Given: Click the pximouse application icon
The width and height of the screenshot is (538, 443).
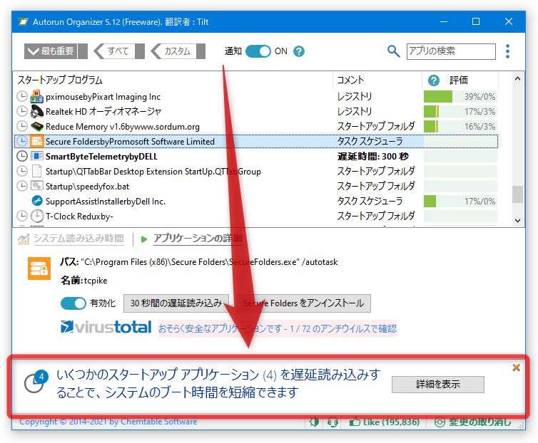Looking at the screenshot, I should (36, 96).
